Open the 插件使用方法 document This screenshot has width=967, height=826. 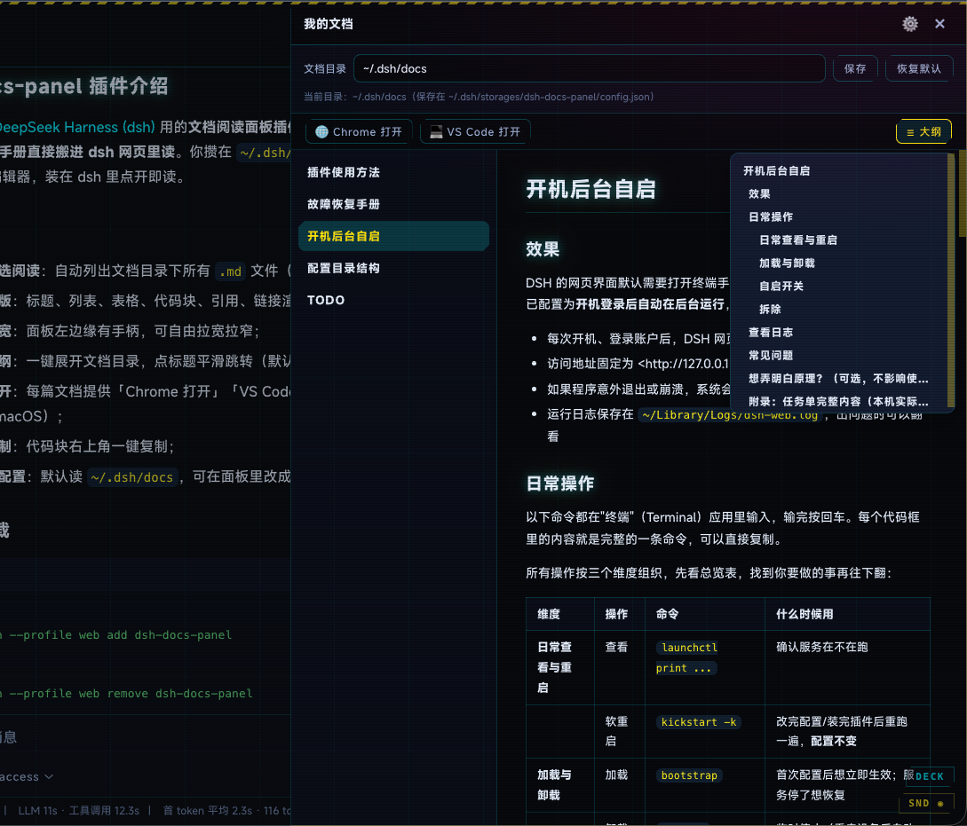(393, 172)
